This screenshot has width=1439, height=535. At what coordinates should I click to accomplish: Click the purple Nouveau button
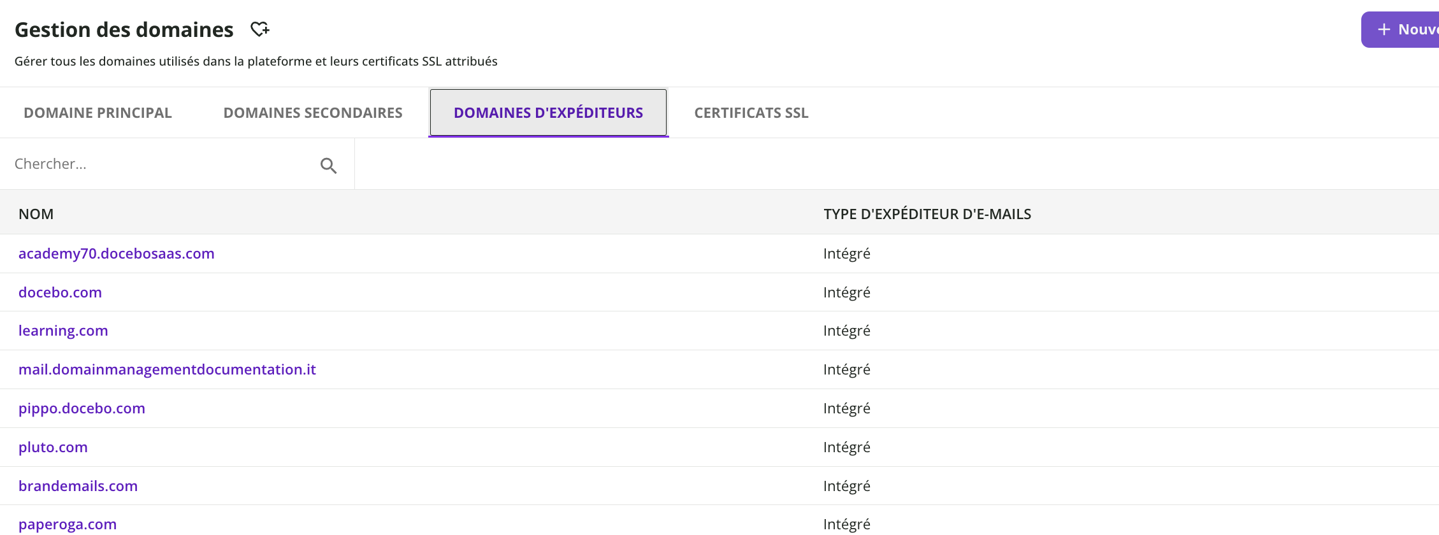[x=1400, y=29]
